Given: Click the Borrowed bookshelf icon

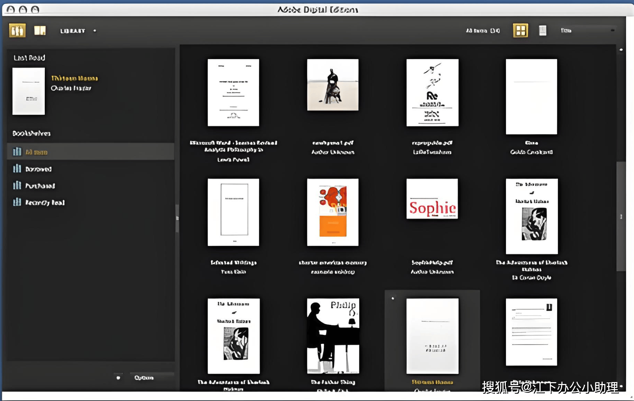Looking at the screenshot, I should click(17, 169).
